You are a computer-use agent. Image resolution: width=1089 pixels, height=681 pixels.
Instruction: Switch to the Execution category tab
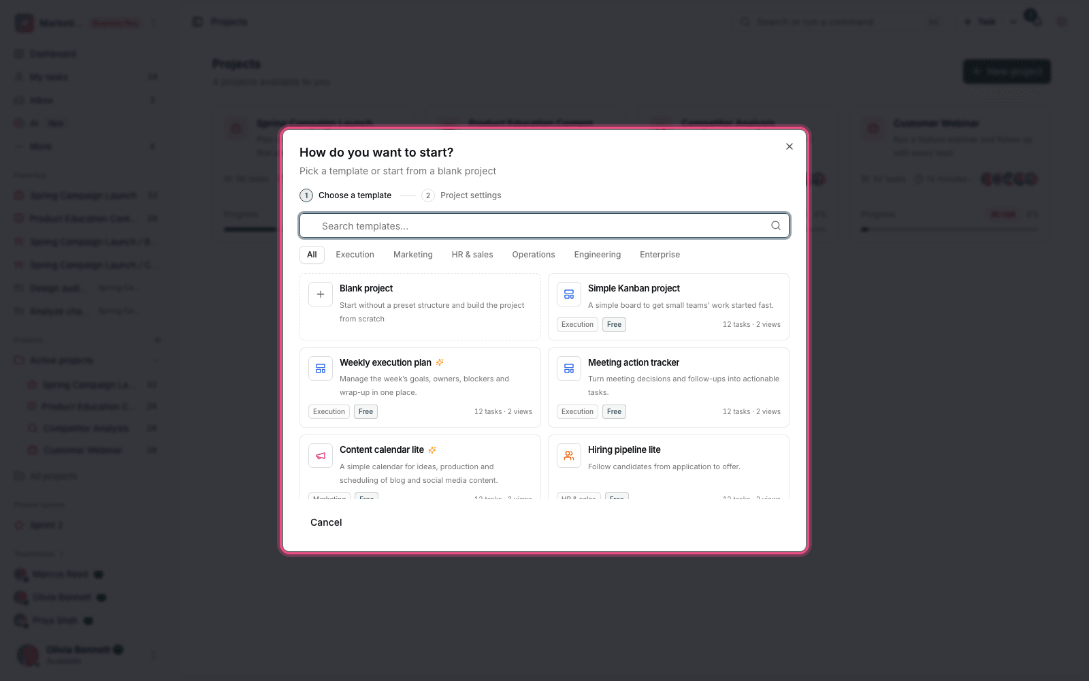[355, 255]
